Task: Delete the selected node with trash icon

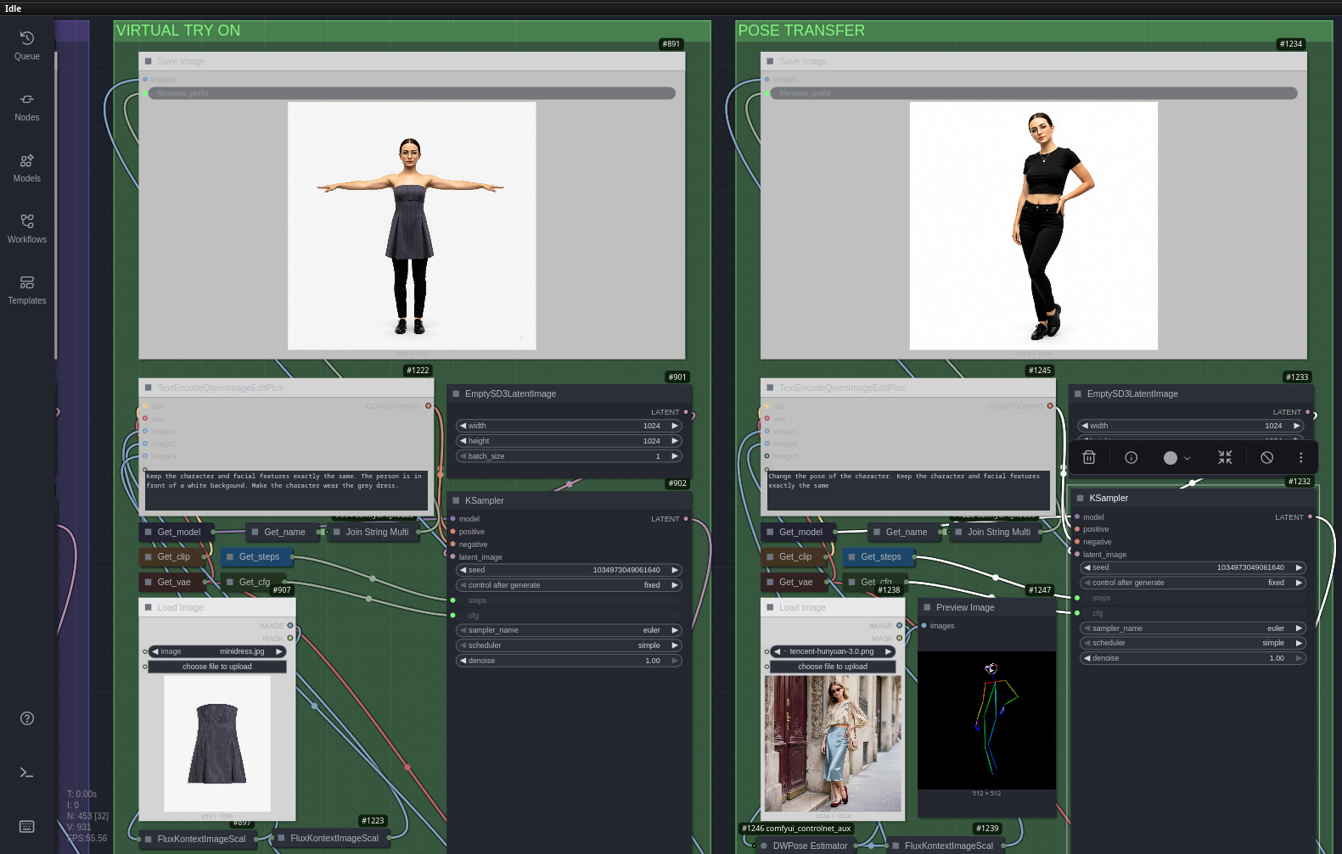Action: (x=1089, y=457)
